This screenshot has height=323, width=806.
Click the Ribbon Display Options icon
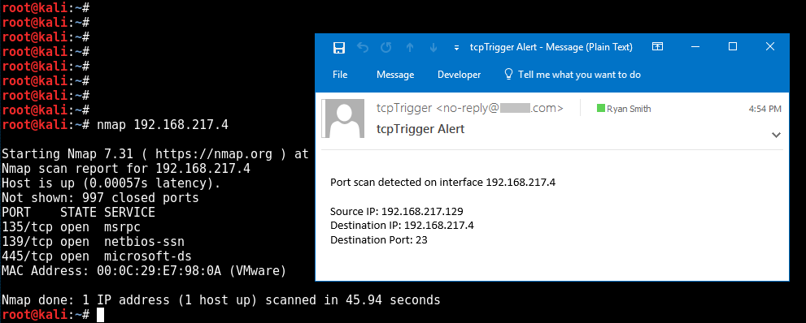pos(657,46)
